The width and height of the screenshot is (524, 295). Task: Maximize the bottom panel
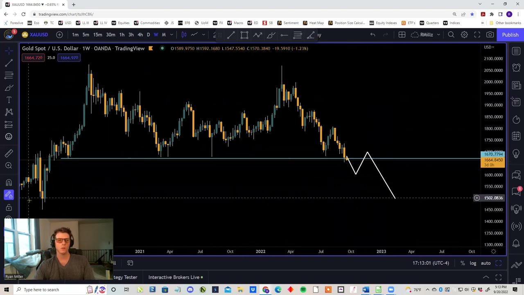point(499,277)
